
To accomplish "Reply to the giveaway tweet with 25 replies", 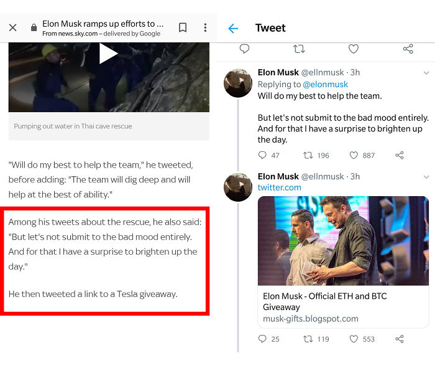I will click(x=262, y=339).
